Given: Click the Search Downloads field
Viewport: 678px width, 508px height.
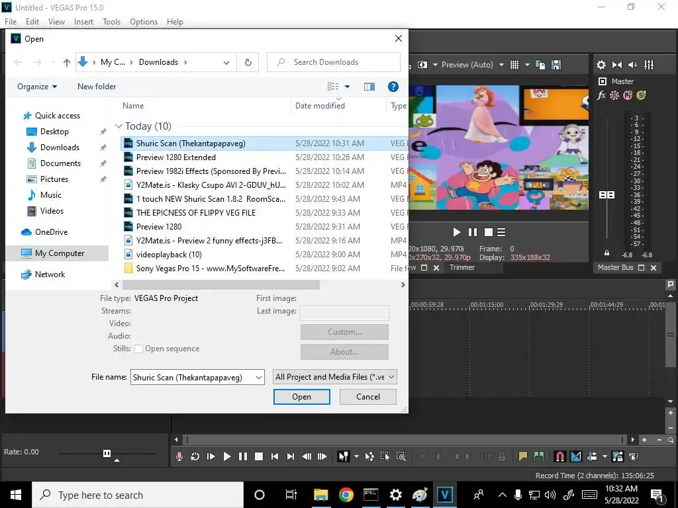Looking at the screenshot, I should coord(334,62).
